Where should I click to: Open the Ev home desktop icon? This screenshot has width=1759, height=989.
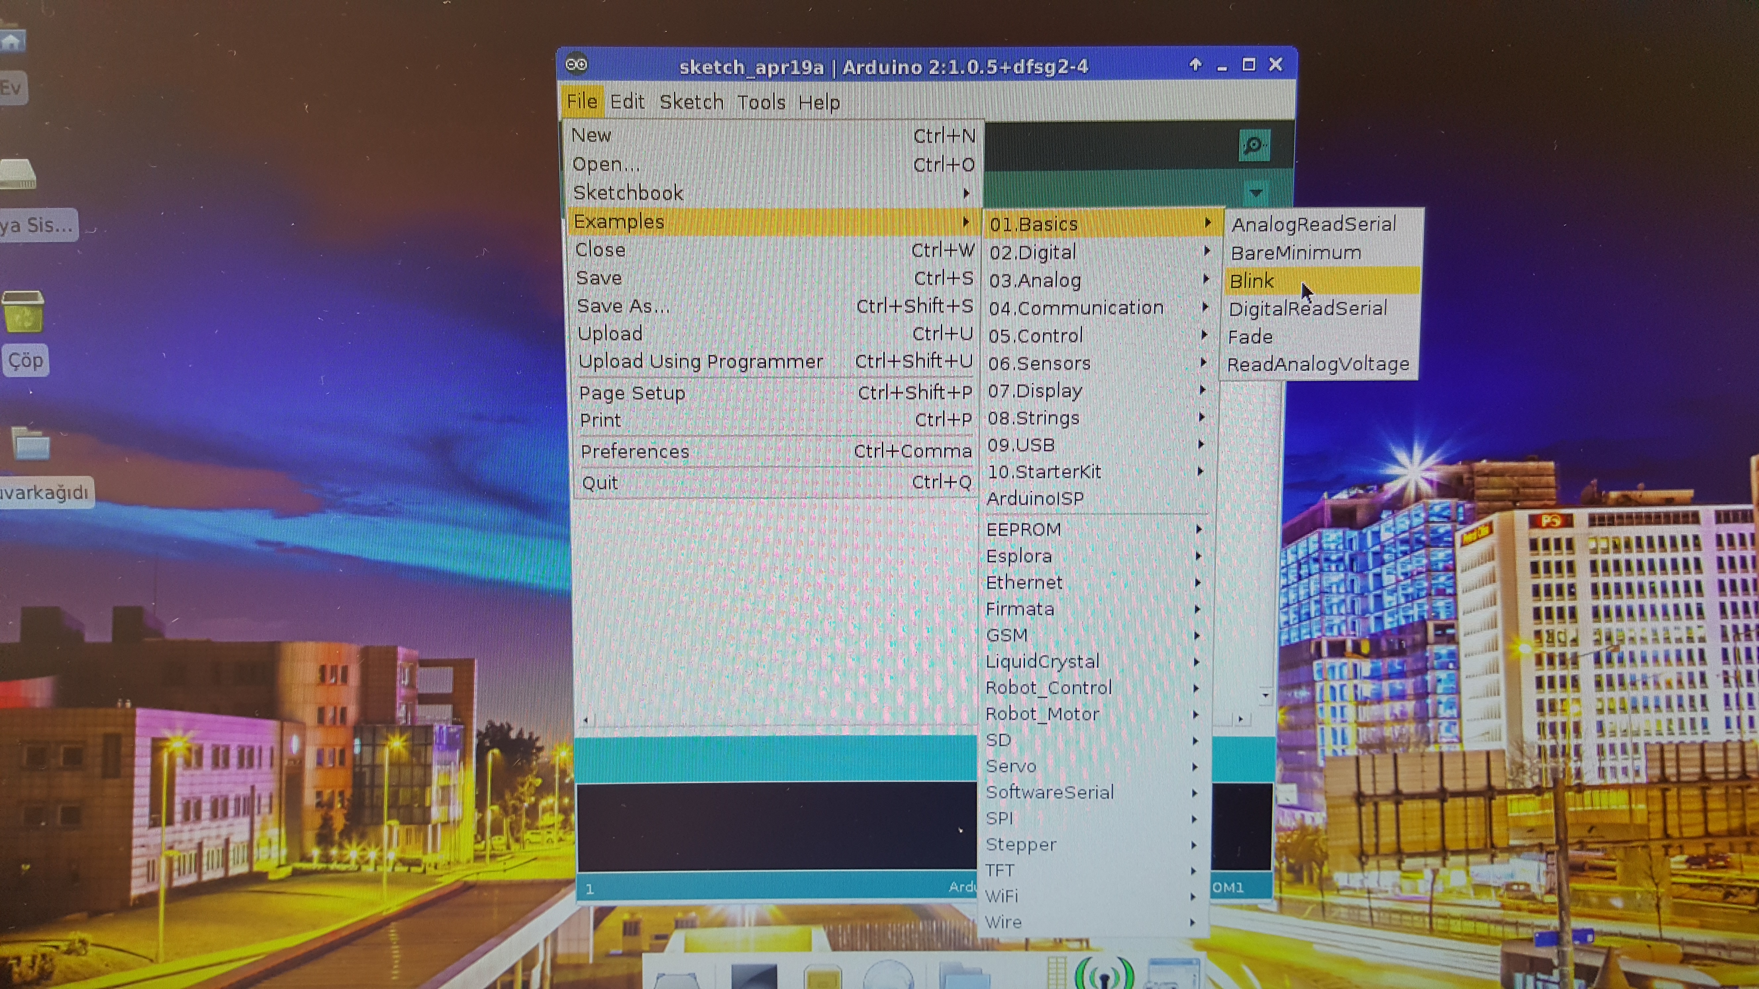[12, 42]
